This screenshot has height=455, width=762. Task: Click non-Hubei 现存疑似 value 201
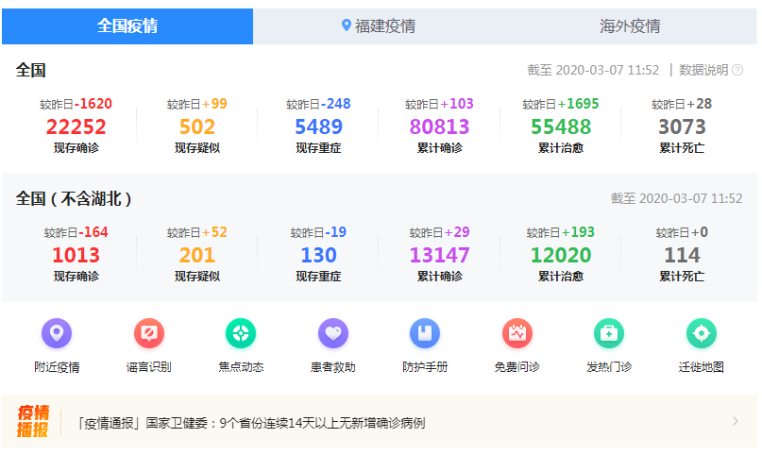click(x=197, y=256)
